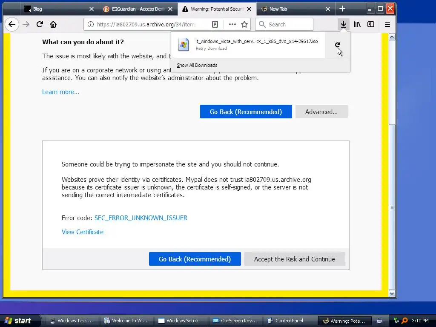436x327 pixels.
Task: Click Go Back (Recommended) in advanced panel
Action: coord(195,259)
